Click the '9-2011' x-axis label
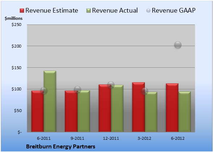Screen dimensions: 213x152 (x=78, y=138)
